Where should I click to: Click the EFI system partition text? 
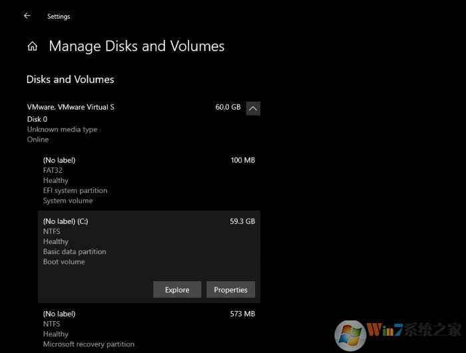[75, 191]
